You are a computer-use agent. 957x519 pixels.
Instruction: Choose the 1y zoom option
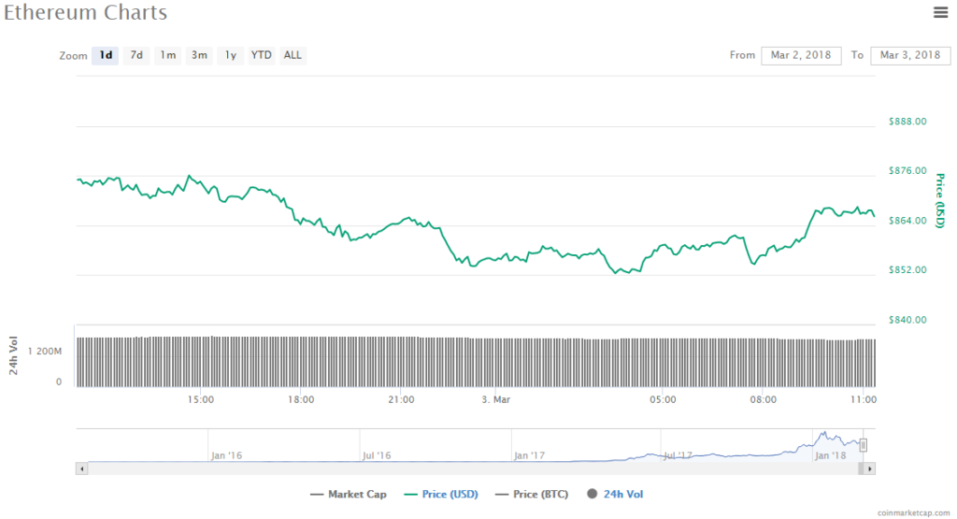(230, 55)
